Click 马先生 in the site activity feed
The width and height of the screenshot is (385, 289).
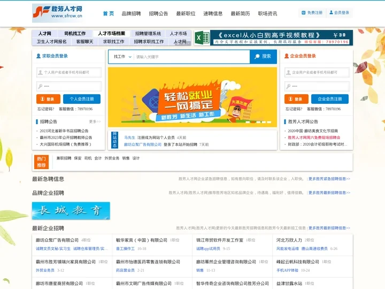[x=129, y=138]
